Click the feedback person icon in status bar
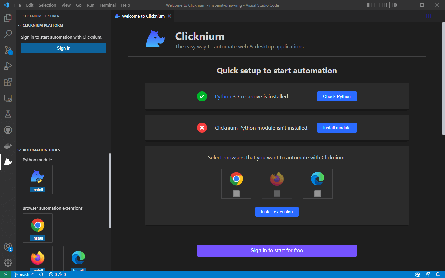This screenshot has height=278, width=445. tap(428, 274)
